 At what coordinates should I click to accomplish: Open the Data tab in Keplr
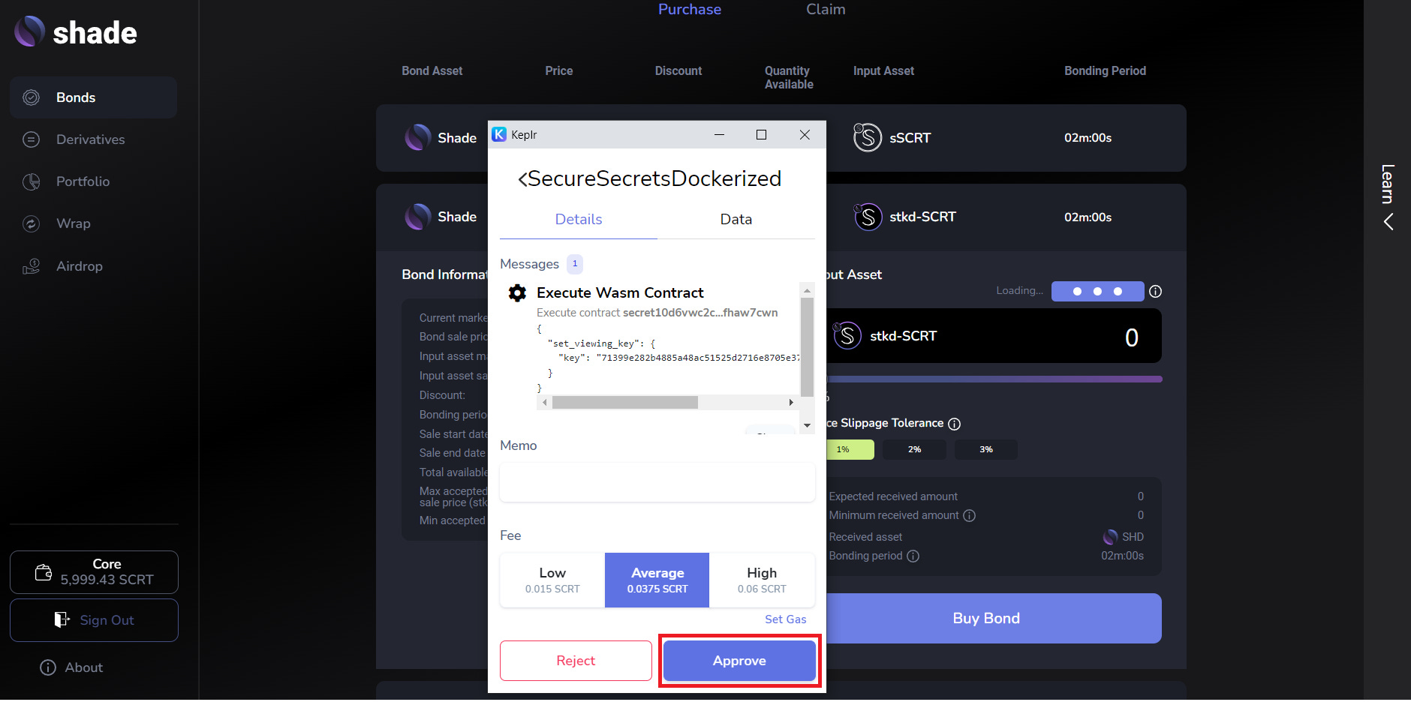pyautogui.click(x=736, y=219)
